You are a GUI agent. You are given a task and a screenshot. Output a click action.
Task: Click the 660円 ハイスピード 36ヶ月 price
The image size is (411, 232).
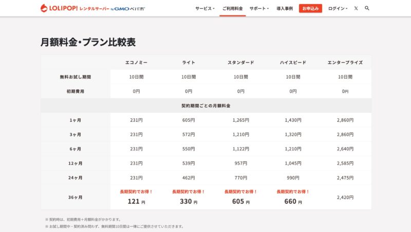[293, 201]
